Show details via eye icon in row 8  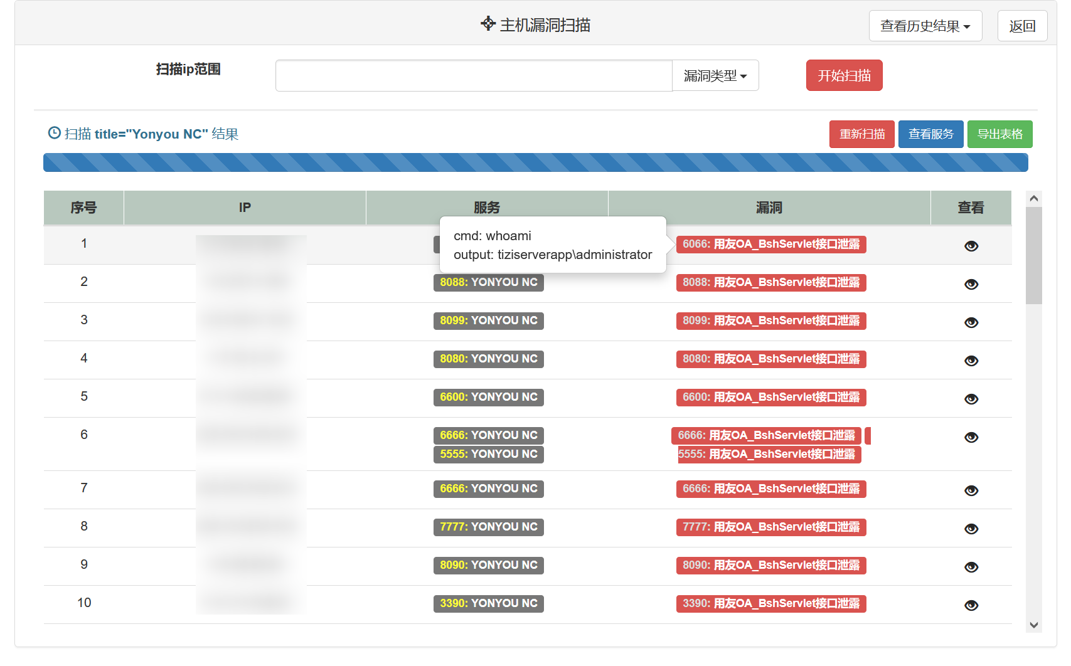(x=971, y=529)
